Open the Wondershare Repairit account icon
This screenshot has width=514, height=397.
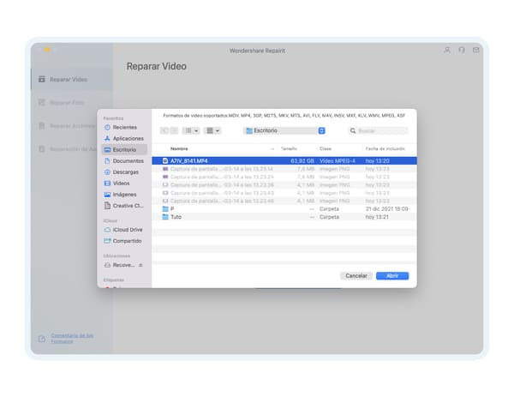[x=447, y=51]
